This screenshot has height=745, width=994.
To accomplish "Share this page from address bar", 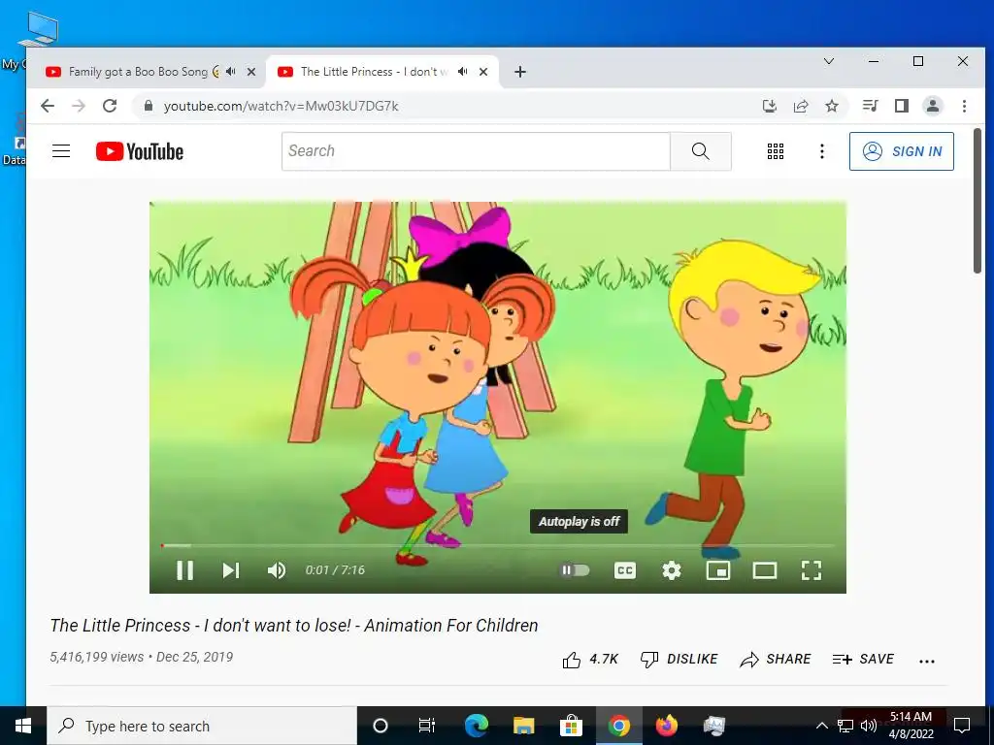I will point(801,106).
